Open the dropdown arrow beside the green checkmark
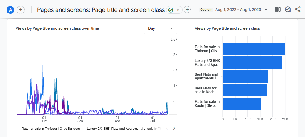This screenshot has height=137, width=305. point(178,10)
